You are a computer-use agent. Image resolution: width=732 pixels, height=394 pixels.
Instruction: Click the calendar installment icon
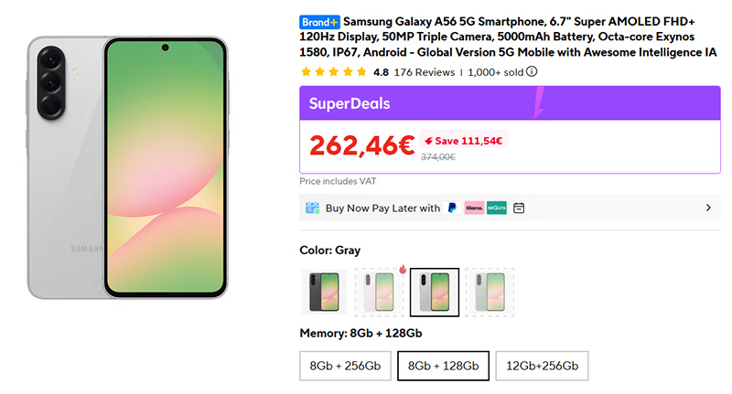pos(519,208)
